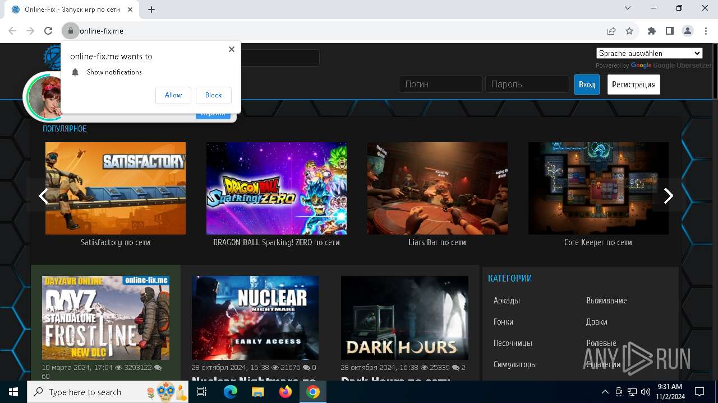
Task: Open Chrome extensions puzzle icon
Action: click(652, 31)
